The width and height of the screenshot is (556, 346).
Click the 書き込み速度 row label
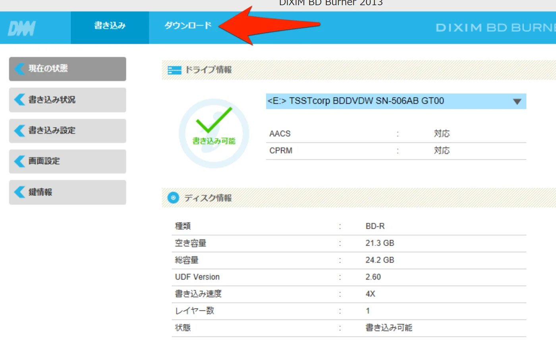coord(198,294)
